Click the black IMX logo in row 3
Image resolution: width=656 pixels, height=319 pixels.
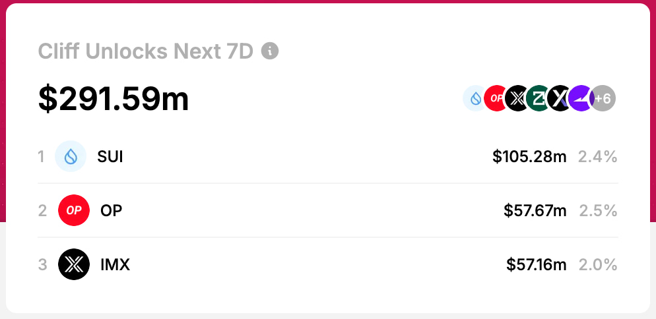coord(73,265)
